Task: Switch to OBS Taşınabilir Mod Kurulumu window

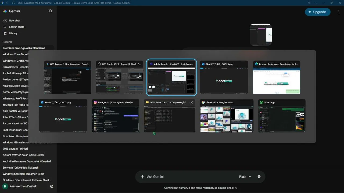Action: pos(67,77)
